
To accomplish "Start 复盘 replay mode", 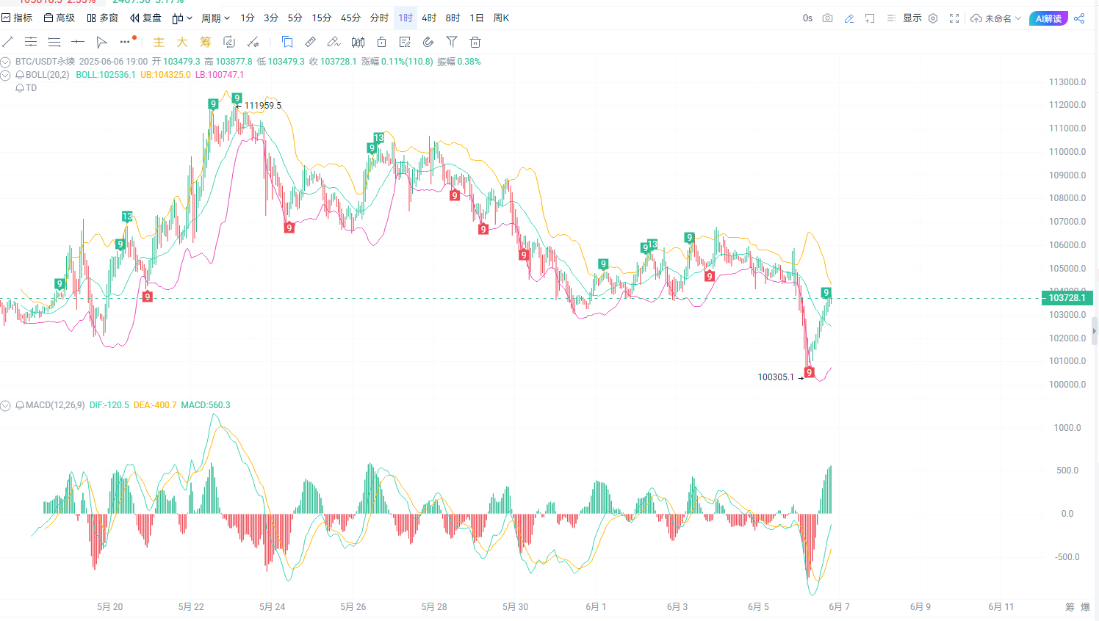I will (145, 18).
